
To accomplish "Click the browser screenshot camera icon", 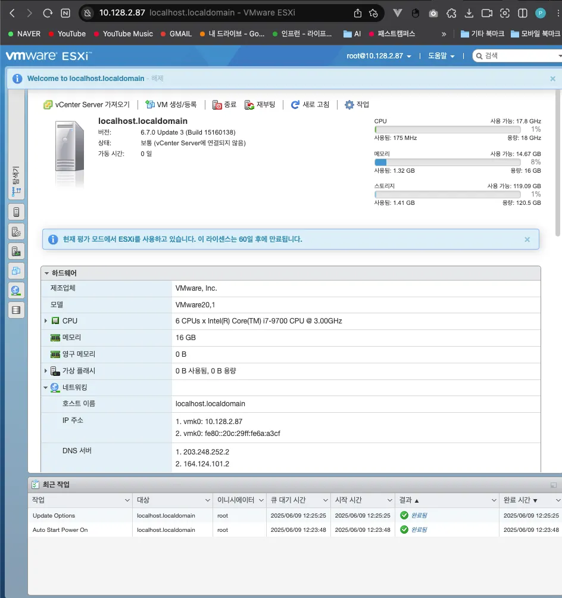I will click(x=433, y=13).
